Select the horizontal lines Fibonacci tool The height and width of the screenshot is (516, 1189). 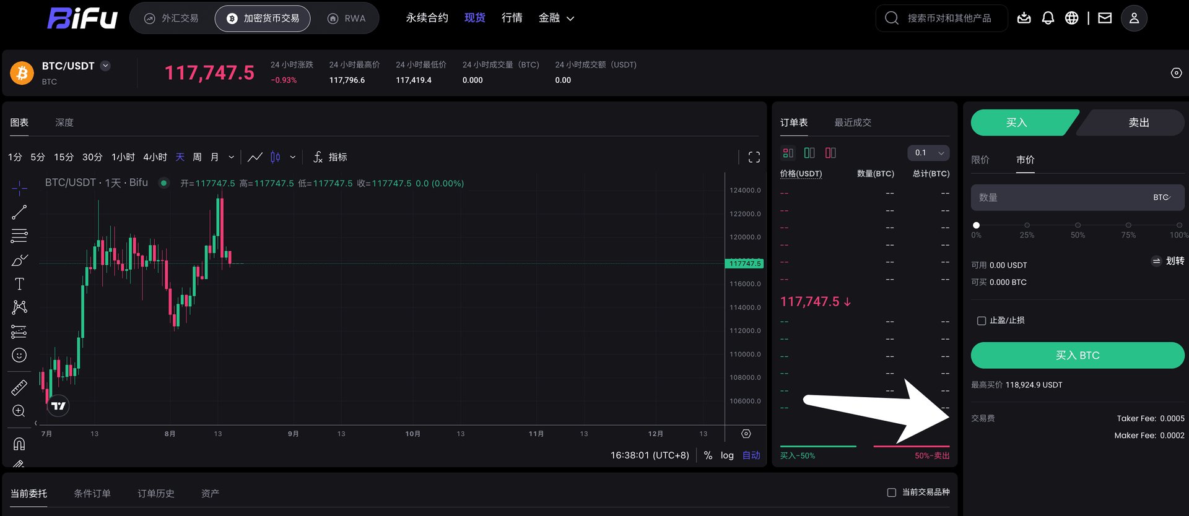point(19,236)
